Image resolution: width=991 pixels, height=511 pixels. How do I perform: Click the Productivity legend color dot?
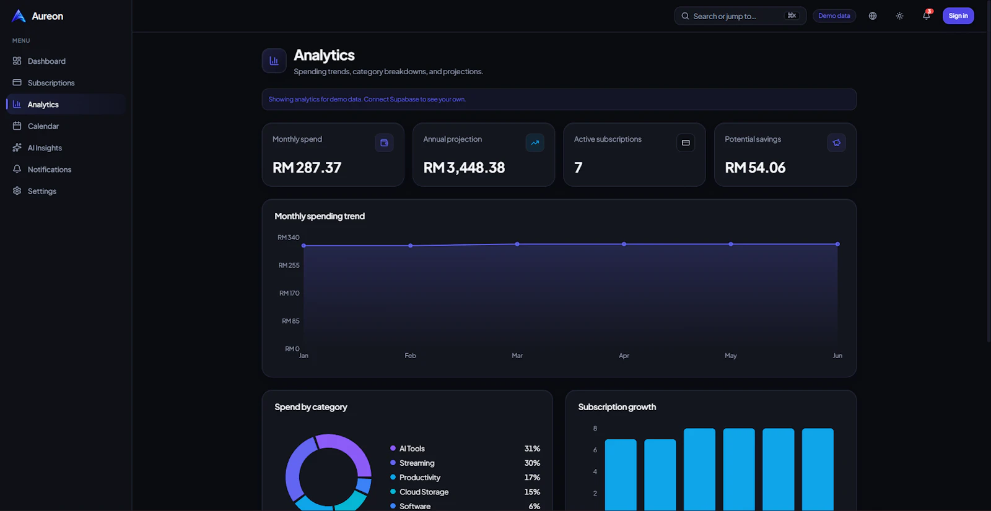click(393, 477)
